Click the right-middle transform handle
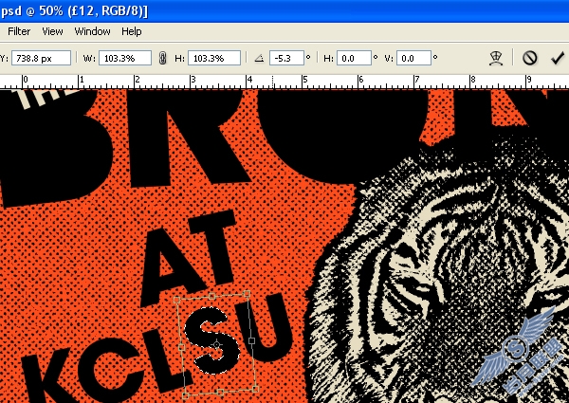Image resolution: width=569 pixels, height=403 pixels. (x=251, y=341)
